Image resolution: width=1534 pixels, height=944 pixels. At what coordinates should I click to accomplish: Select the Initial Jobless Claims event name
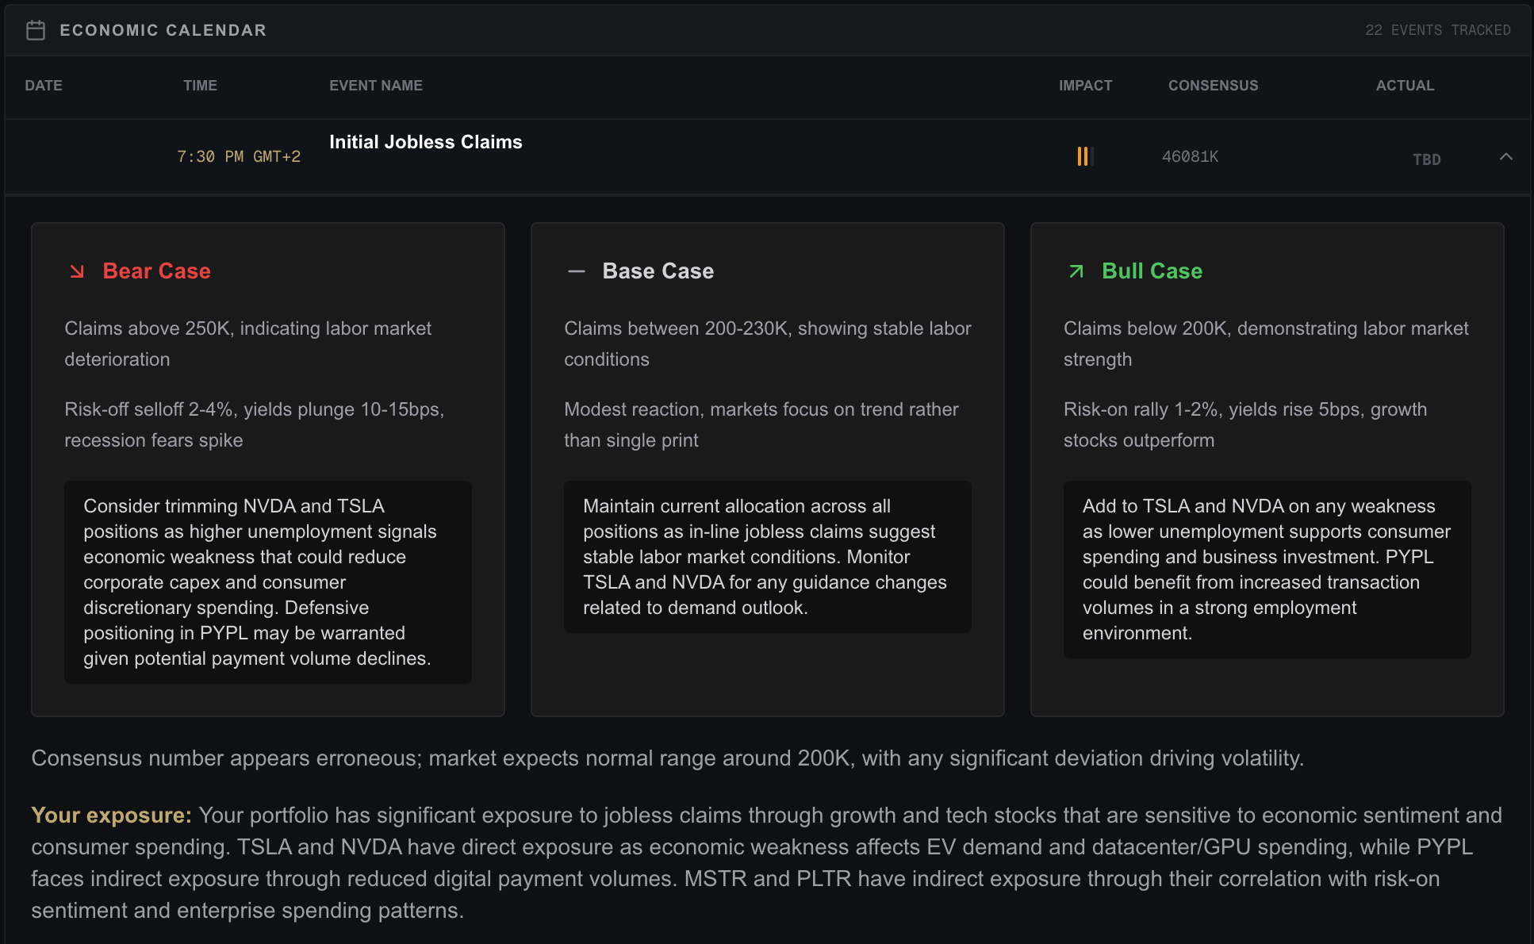pos(426,142)
